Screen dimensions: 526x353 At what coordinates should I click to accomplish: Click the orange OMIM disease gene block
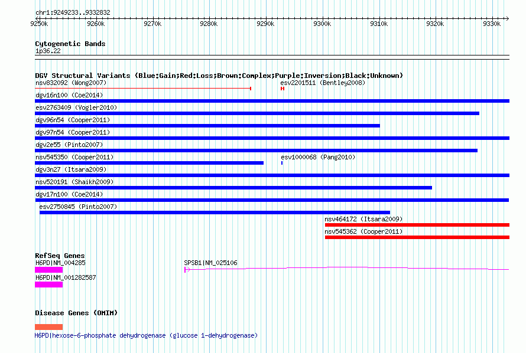(48, 327)
